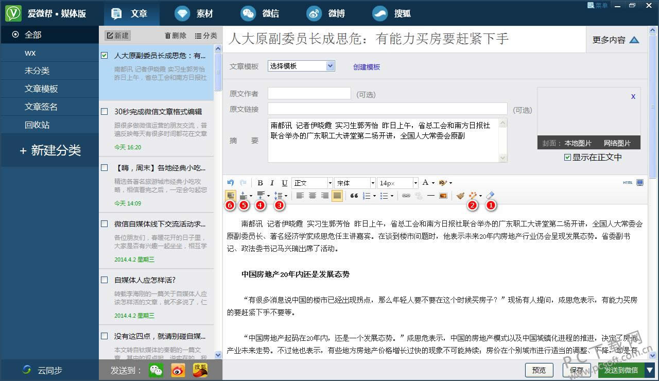Open the 菜单 menu at top right
This screenshot has width=659, height=381.
598,5
